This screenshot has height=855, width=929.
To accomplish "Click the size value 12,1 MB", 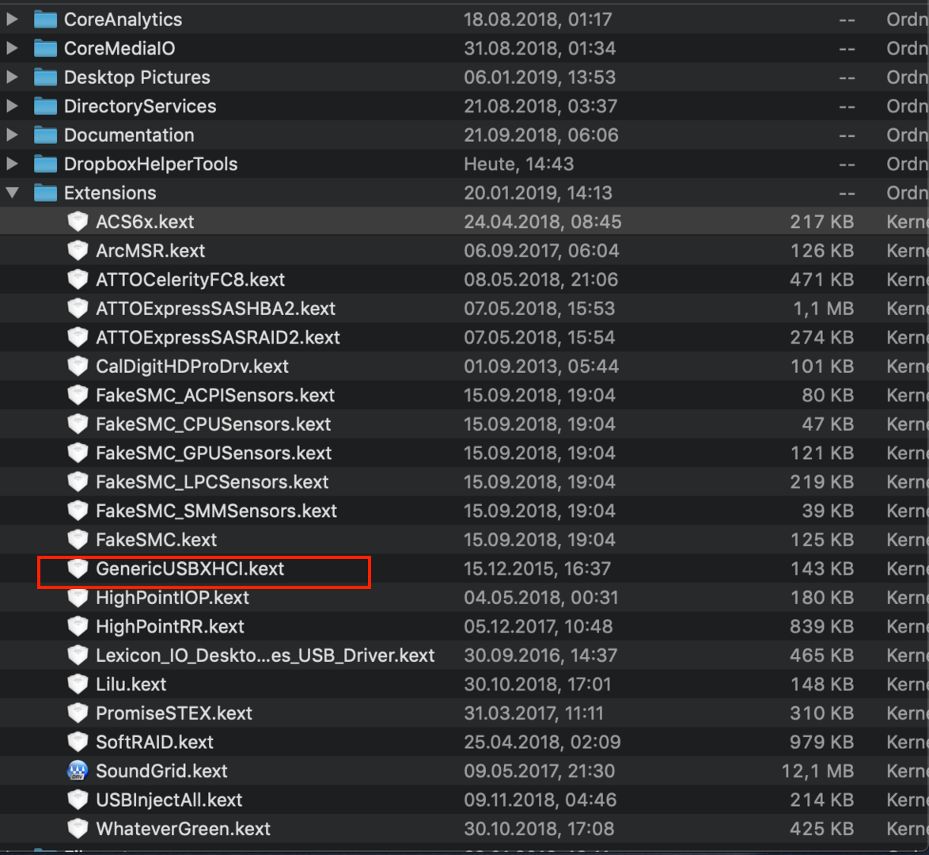I will coord(817,771).
